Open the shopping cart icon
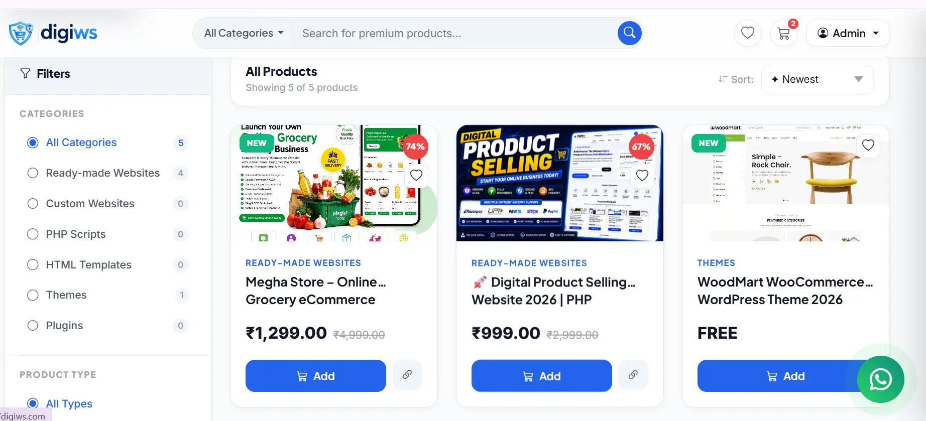This screenshot has height=421, width=926. tap(784, 33)
